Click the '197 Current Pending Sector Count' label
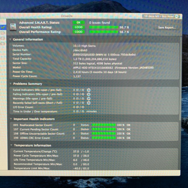Viewport: 188px width, 188px height. 36,129
